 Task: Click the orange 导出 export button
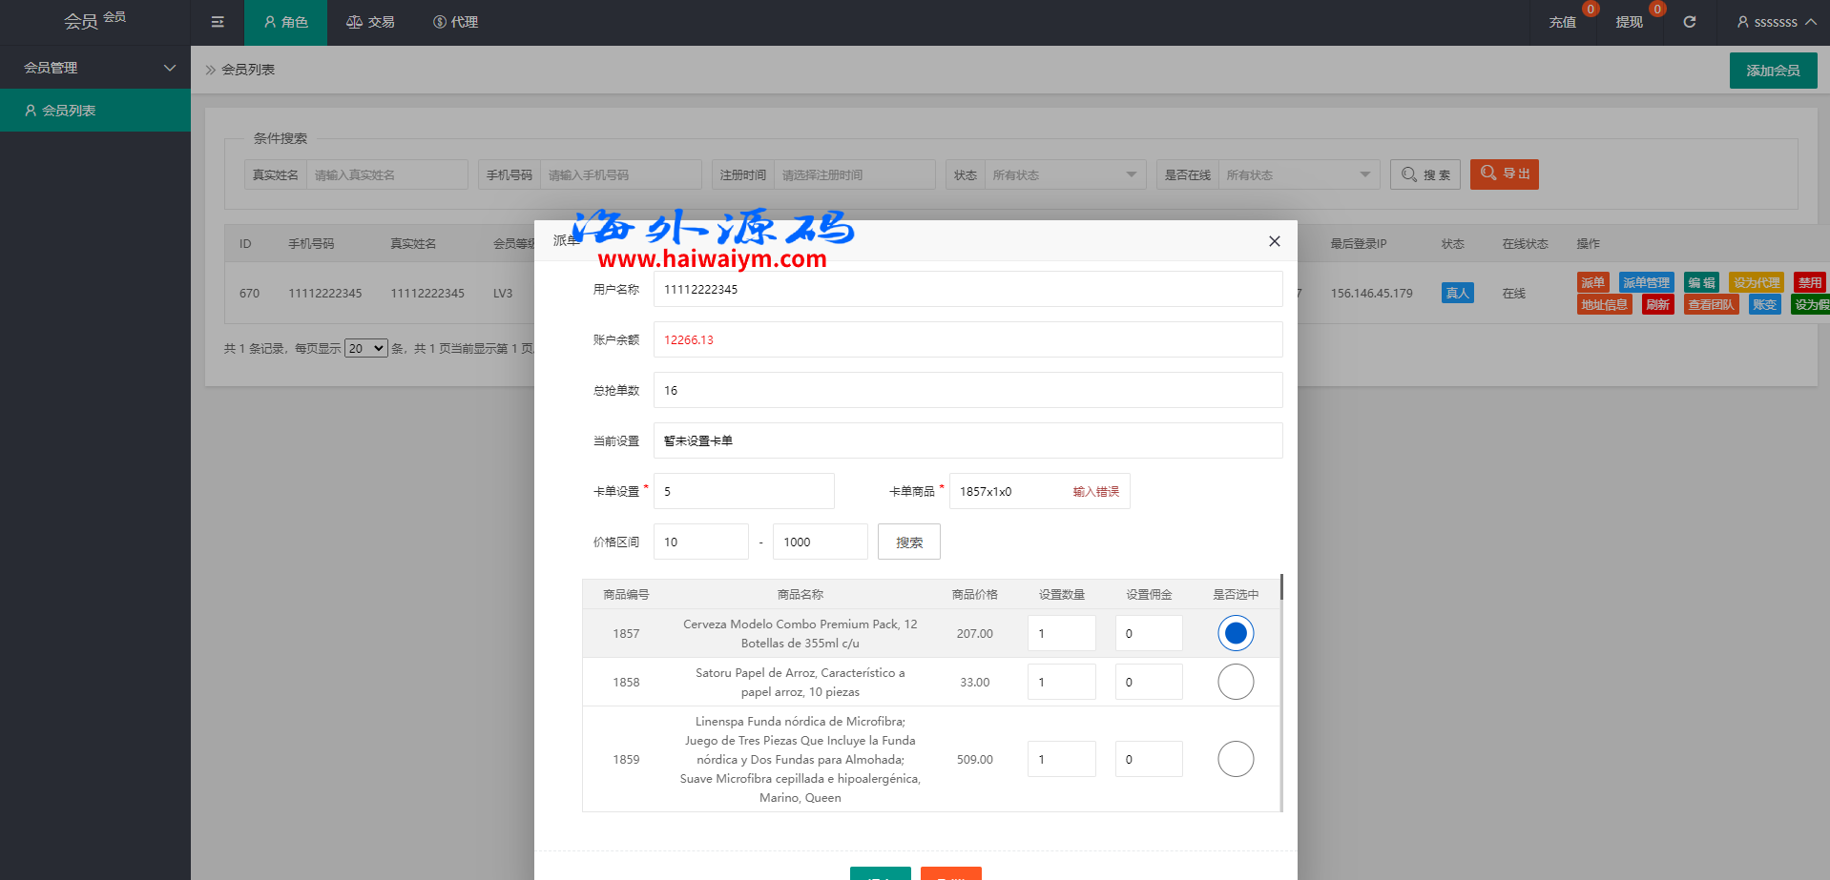click(x=1504, y=174)
